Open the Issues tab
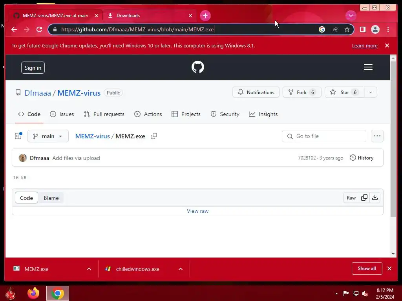This screenshot has height=301, width=402. pyautogui.click(x=62, y=114)
